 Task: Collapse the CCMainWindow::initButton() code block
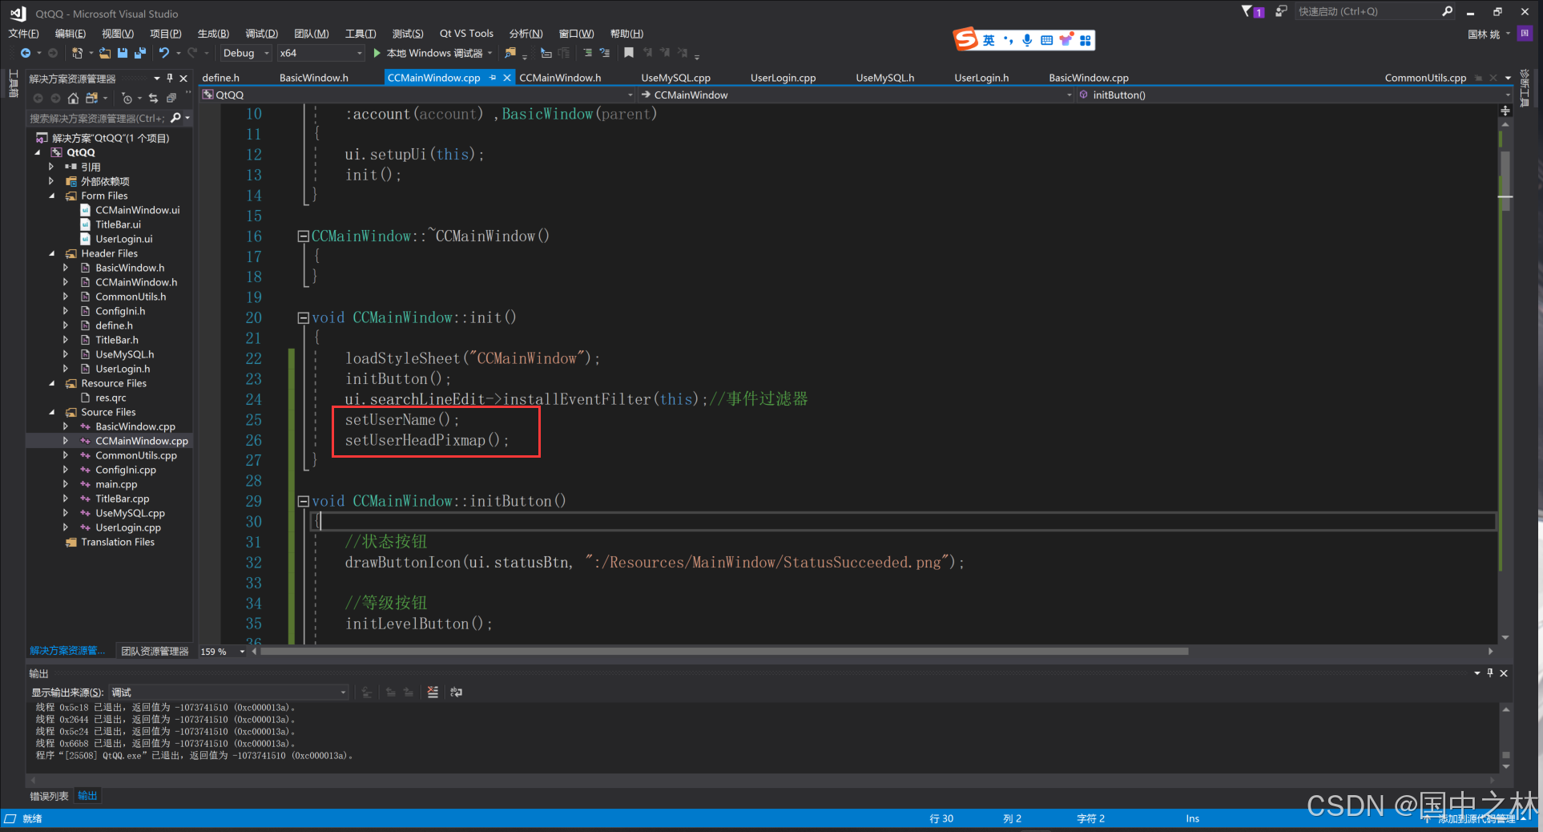click(x=303, y=501)
